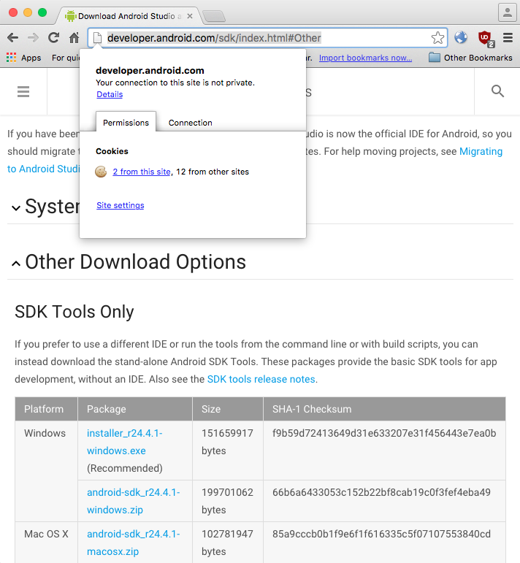Open the Other Bookmarks folder
Screen dimensions: 520x563
(x=470, y=58)
